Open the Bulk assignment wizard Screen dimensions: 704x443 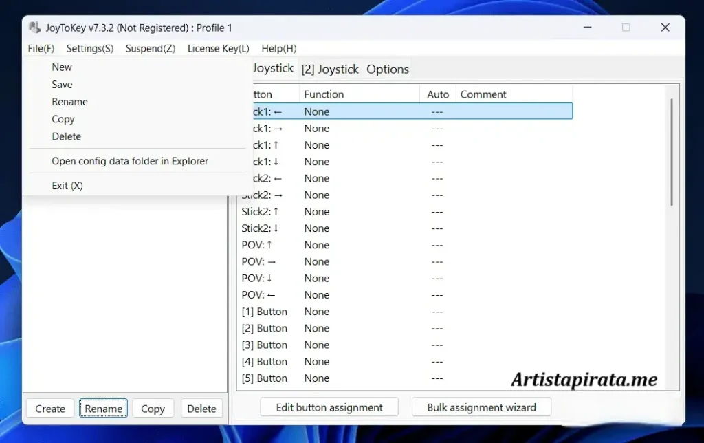[x=481, y=407]
